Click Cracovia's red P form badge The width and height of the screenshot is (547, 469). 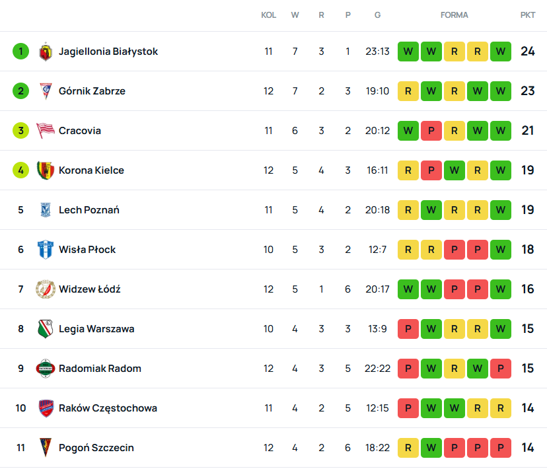tap(431, 131)
